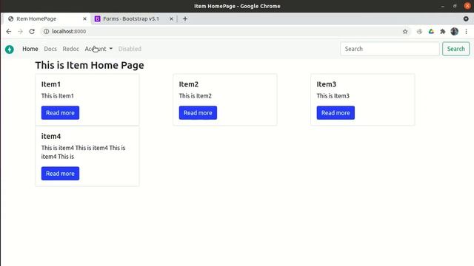Open the Chrome profile avatar
Image resolution: width=474 pixels, height=266 pixels.
[x=454, y=31]
